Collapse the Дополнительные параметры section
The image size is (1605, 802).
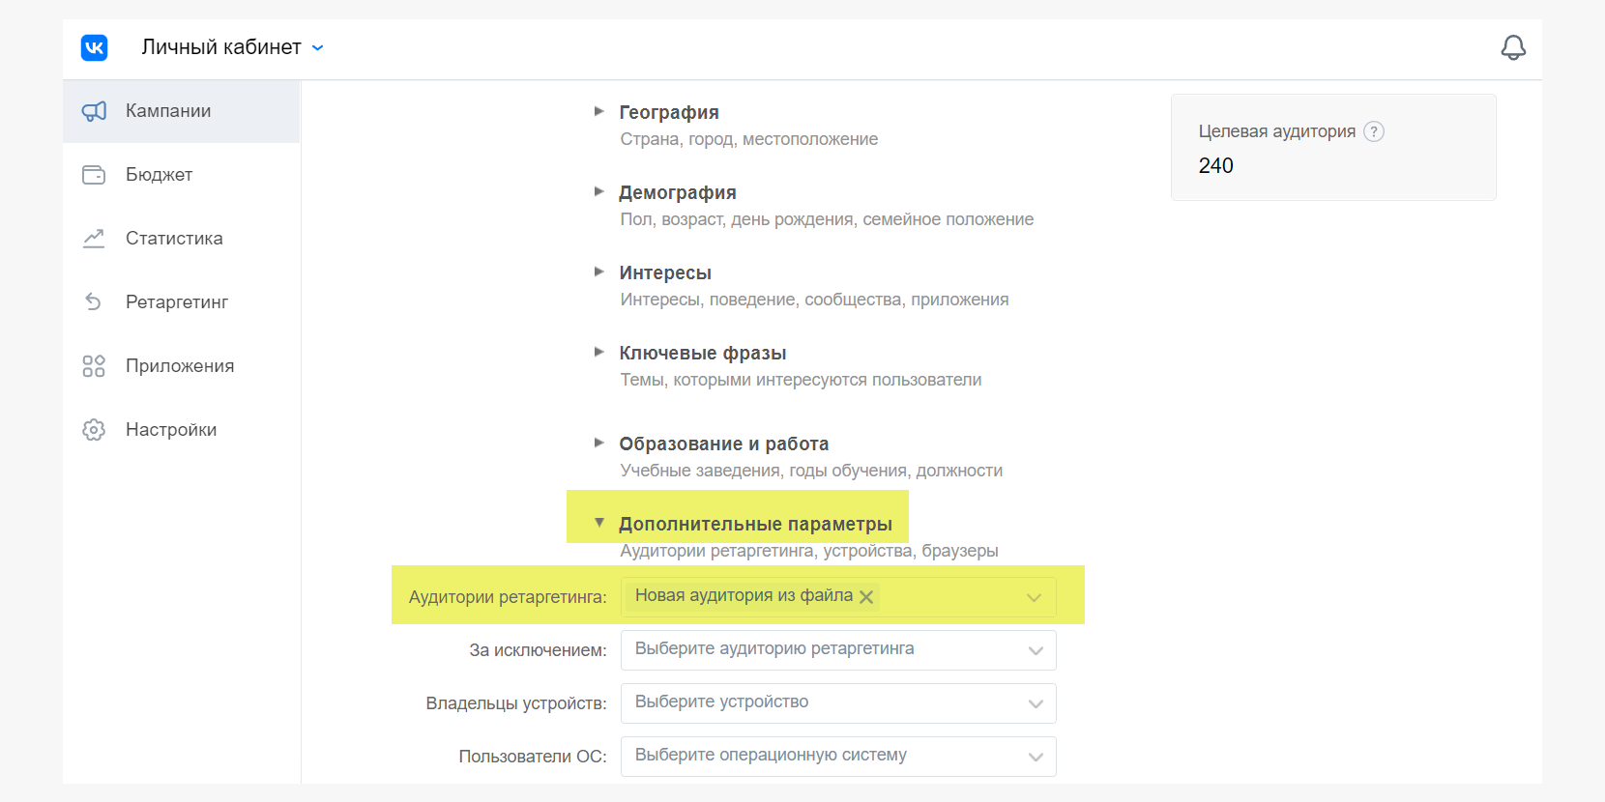(x=754, y=524)
